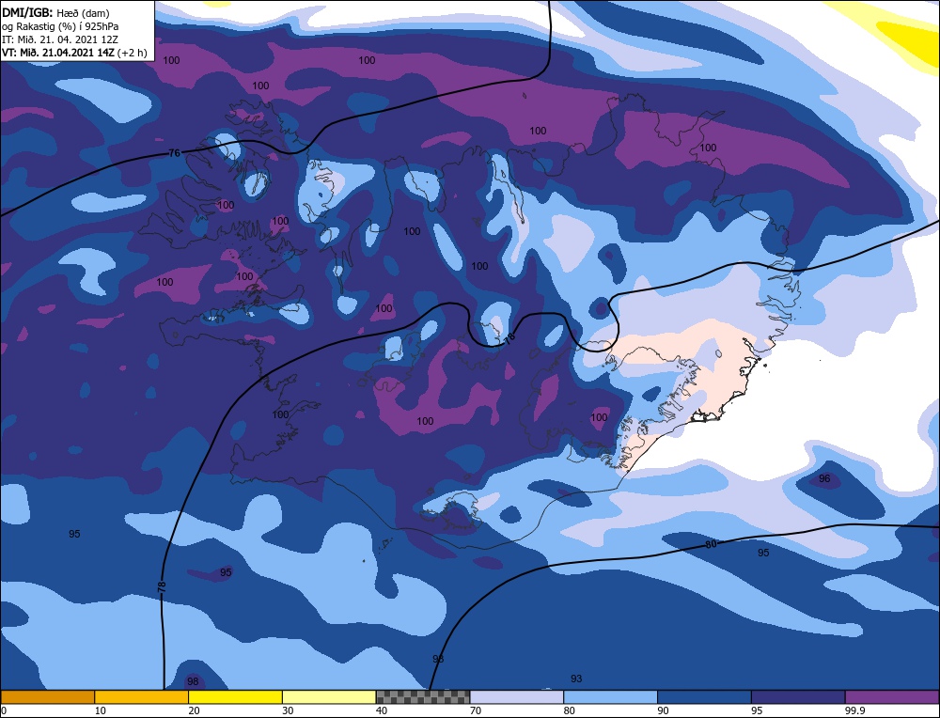Click the "80" label on the height contour line
The height and width of the screenshot is (718, 940).
pyautogui.click(x=711, y=544)
